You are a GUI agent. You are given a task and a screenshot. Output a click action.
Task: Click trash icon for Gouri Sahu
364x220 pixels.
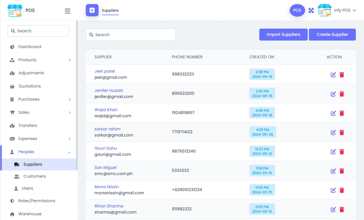[342, 152]
